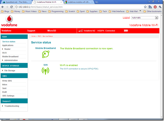Click the Home breadcrumb link
This screenshot has height=121, width=164.
(x=34, y=36)
